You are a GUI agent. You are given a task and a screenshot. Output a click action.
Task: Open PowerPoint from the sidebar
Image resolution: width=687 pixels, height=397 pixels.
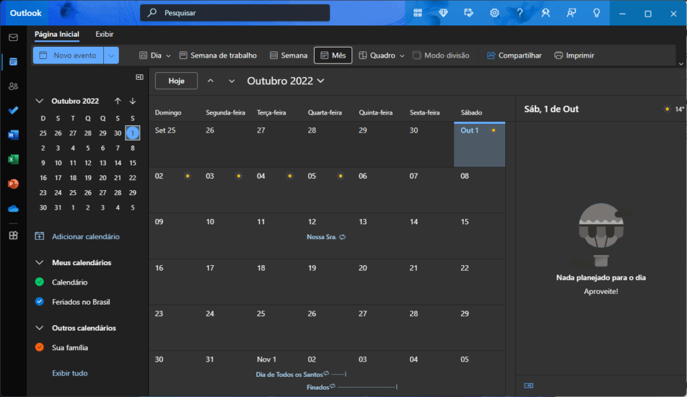(13, 183)
